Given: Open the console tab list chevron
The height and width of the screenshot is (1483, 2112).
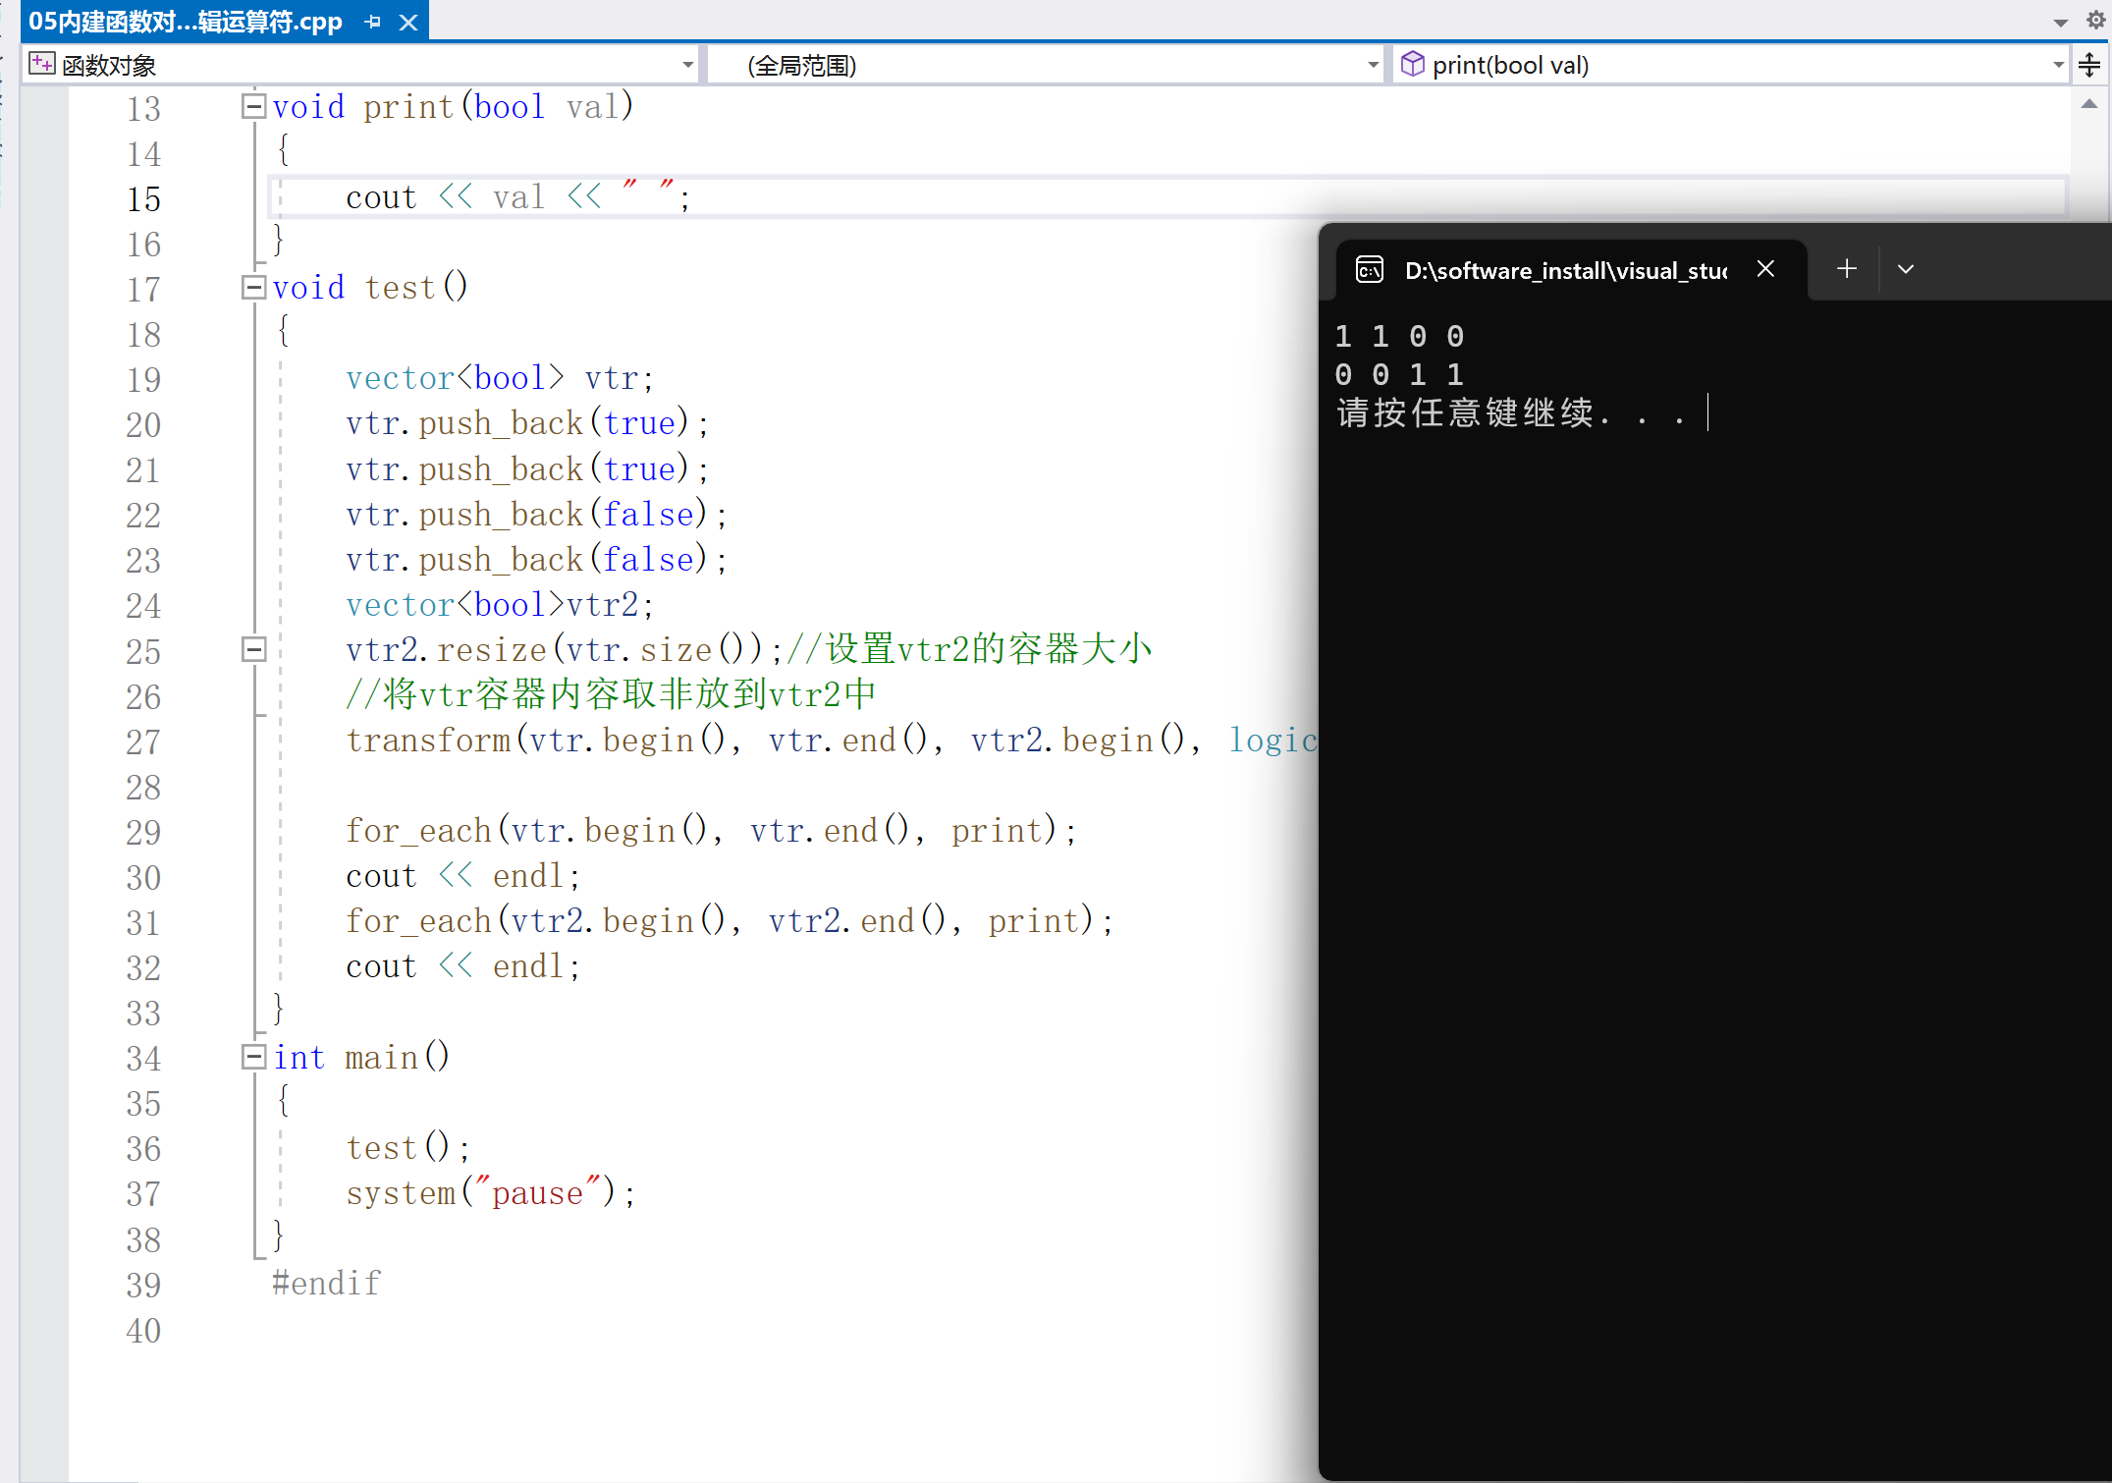Looking at the screenshot, I should (1906, 269).
